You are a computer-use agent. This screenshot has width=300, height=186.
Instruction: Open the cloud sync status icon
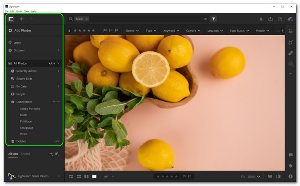[290, 19]
